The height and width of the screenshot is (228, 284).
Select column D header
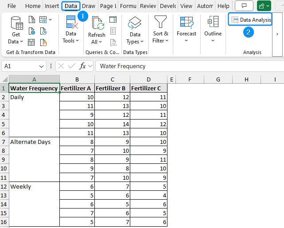click(149, 79)
